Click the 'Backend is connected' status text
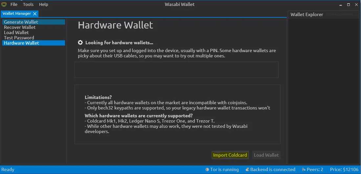This screenshot has width=361, height=174. point(273,170)
